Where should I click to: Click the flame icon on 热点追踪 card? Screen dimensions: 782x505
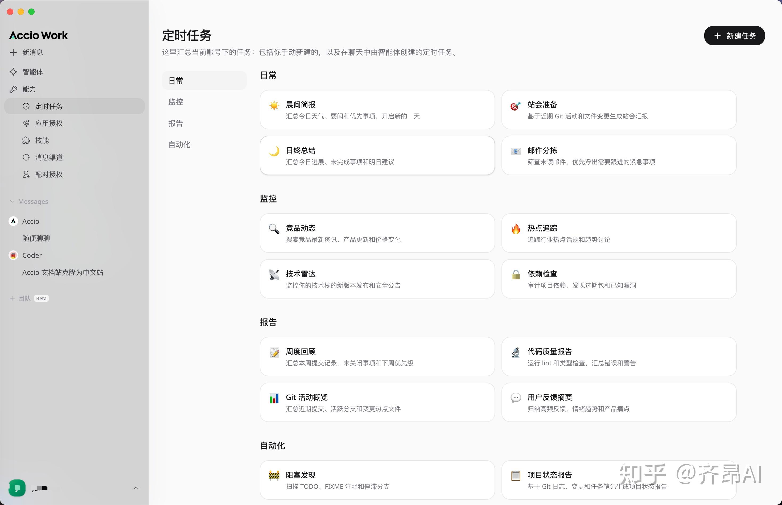click(516, 229)
